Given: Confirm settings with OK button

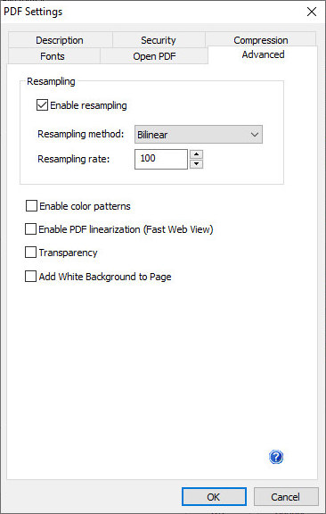Looking at the screenshot, I should pyautogui.click(x=214, y=497).
